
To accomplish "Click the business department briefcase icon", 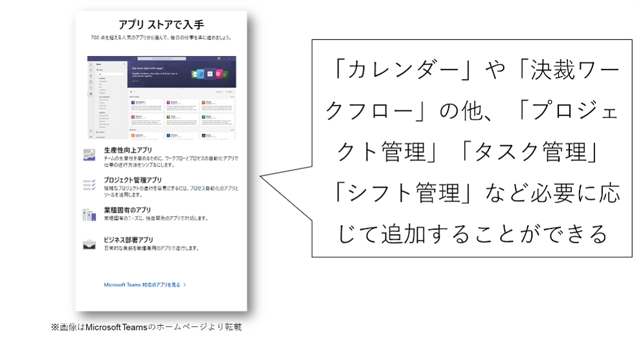I will 89,244.
